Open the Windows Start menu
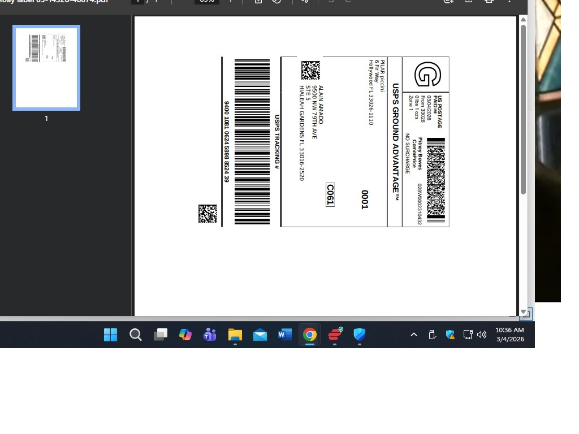Viewport: 579px width, 434px height. click(x=110, y=335)
